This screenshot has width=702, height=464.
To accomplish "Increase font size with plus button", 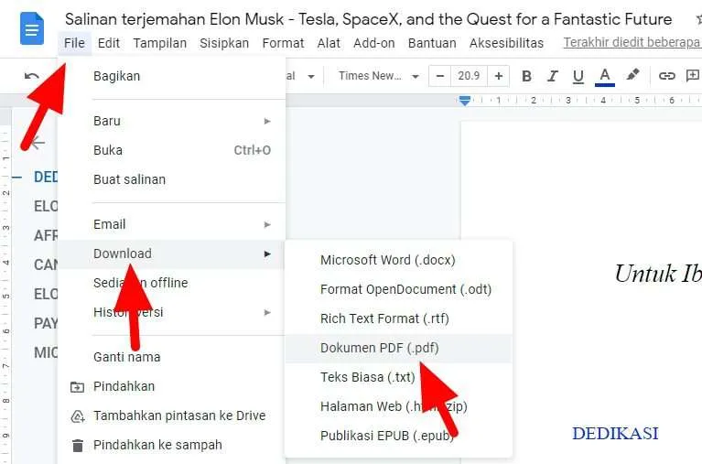I will 498,76.
